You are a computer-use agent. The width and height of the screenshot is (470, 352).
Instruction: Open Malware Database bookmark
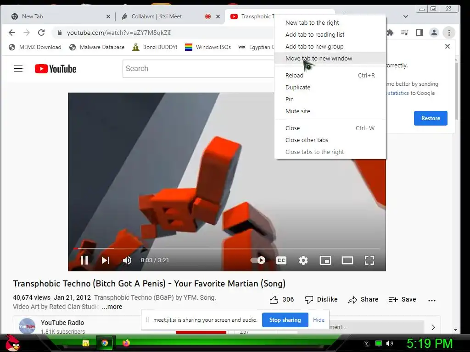(97, 47)
